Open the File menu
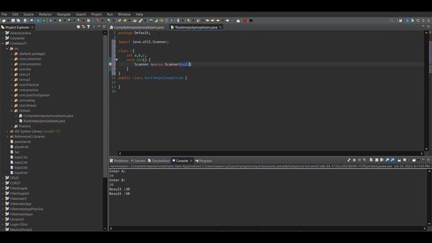 tap(5, 14)
